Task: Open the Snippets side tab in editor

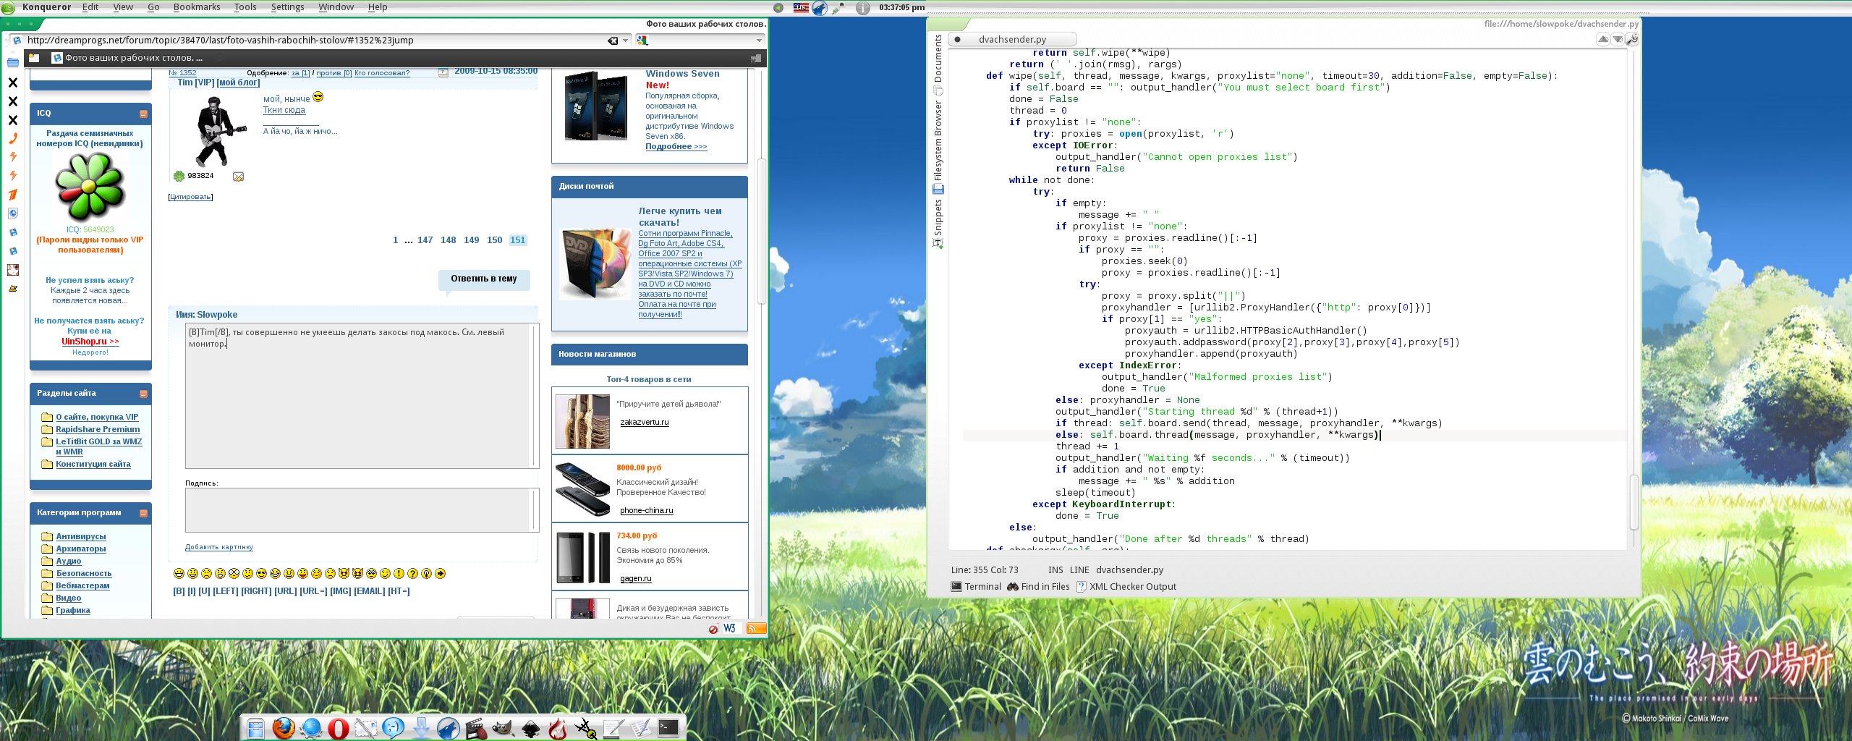Action: click(938, 224)
